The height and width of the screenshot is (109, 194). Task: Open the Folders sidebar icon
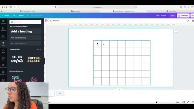tap(3, 80)
